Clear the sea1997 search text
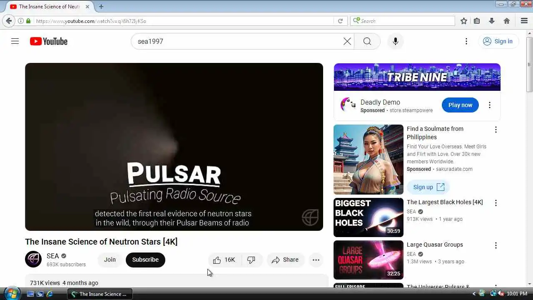The image size is (533, 300). click(x=347, y=41)
